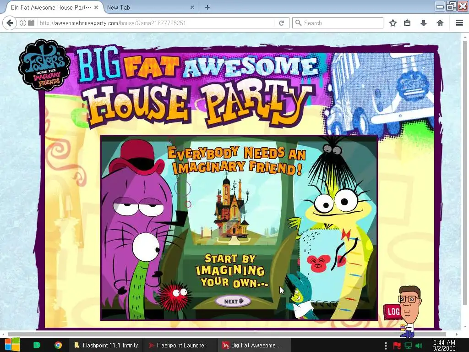Select the Big Fat Awesome House Party tab
The height and width of the screenshot is (352, 469).
(x=51, y=7)
